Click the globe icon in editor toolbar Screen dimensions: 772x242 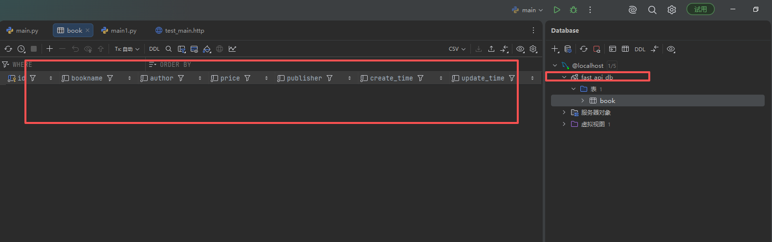pyautogui.click(x=220, y=49)
